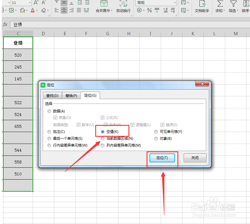Justify text in cells
The height and width of the screenshot is (224, 250).
[x=79, y=10]
